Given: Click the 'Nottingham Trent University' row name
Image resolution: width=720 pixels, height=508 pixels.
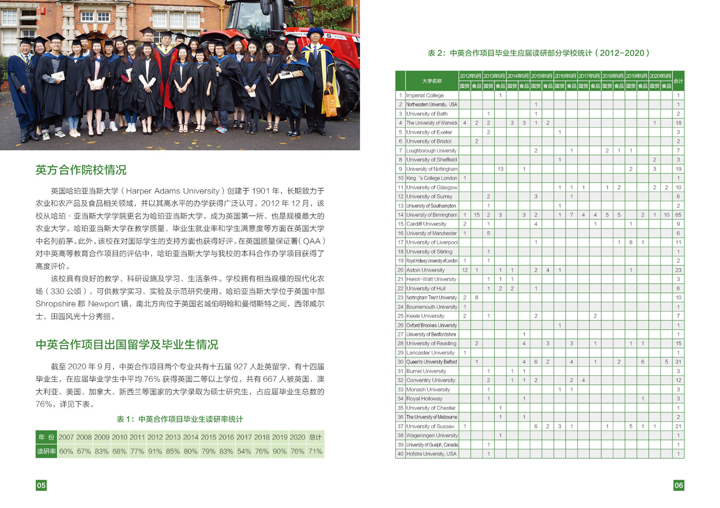Looking at the screenshot, I should 432,297.
